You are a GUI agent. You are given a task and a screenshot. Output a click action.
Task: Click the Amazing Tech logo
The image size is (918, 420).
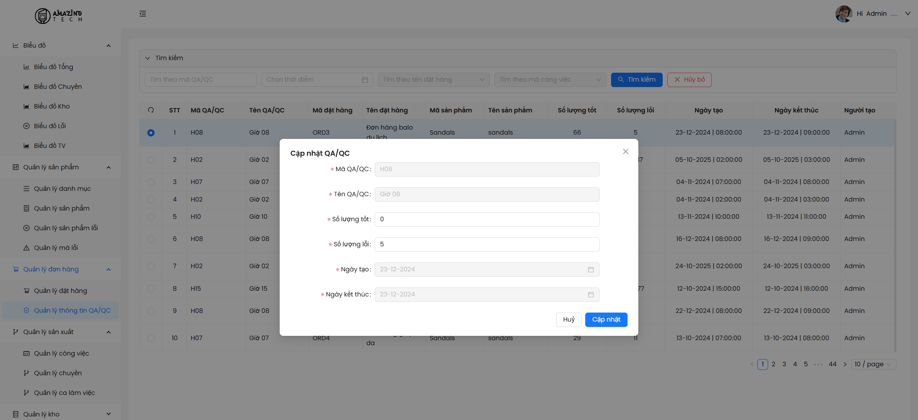coord(58,16)
